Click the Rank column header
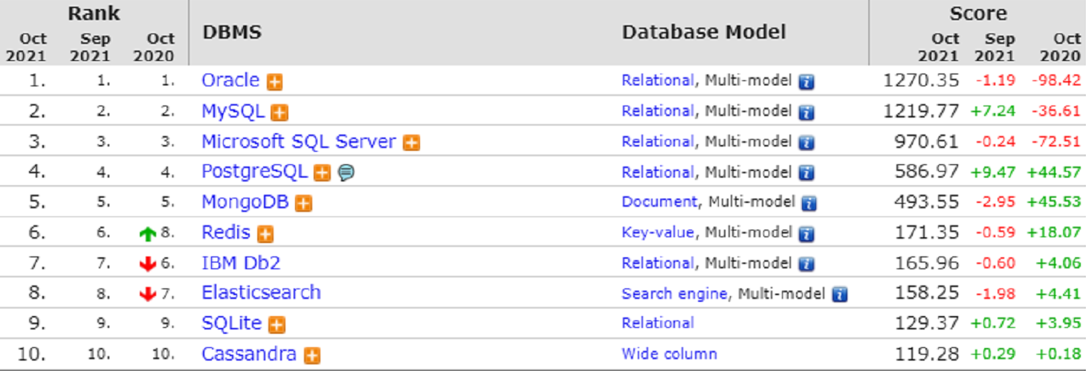 tap(94, 13)
